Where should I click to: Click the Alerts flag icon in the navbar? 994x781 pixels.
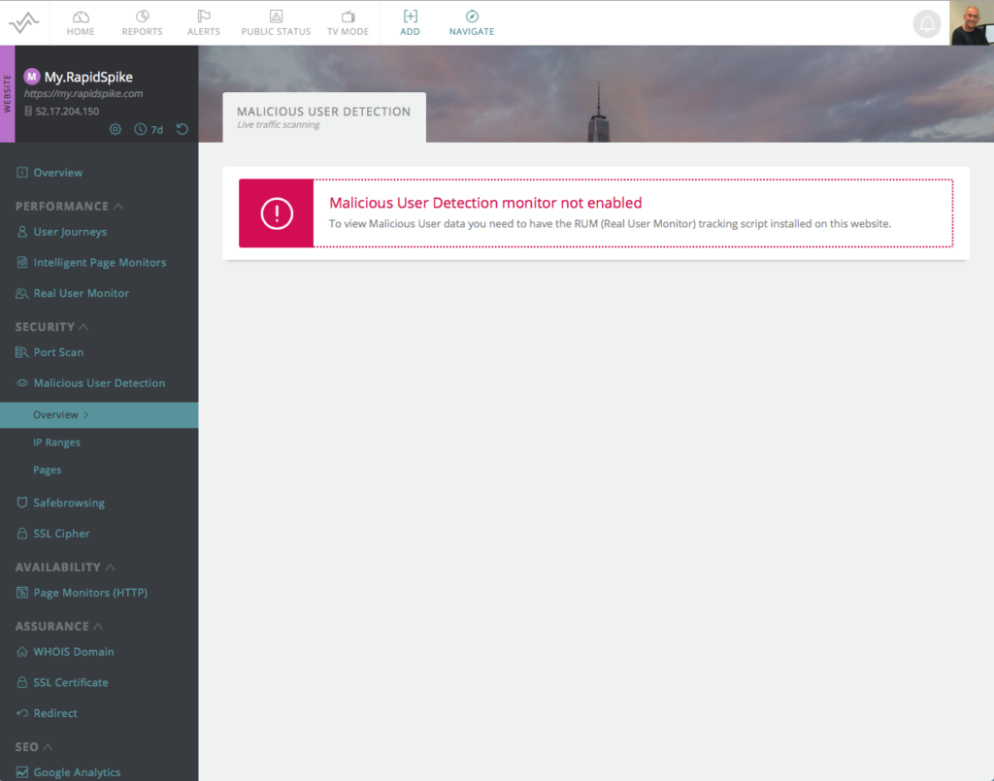coord(204,22)
